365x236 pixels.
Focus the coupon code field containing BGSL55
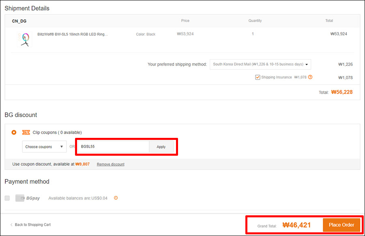point(114,147)
